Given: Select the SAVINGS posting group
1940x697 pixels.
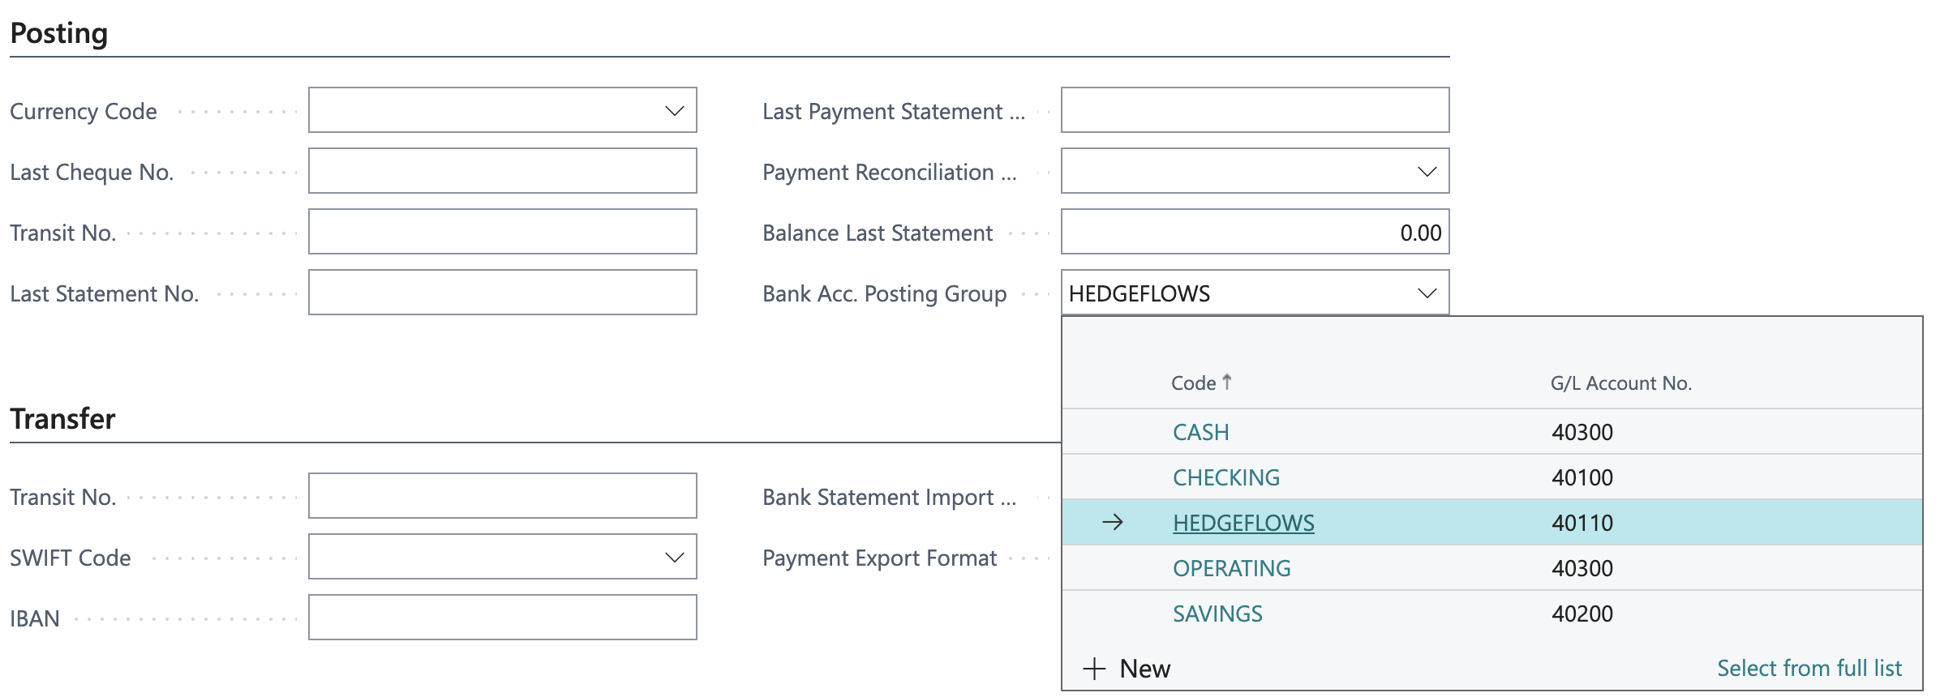Looking at the screenshot, I should pyautogui.click(x=1217, y=614).
